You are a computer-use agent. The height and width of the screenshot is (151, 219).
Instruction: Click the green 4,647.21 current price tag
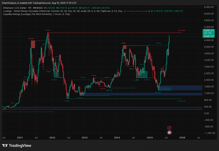pos(209,33)
